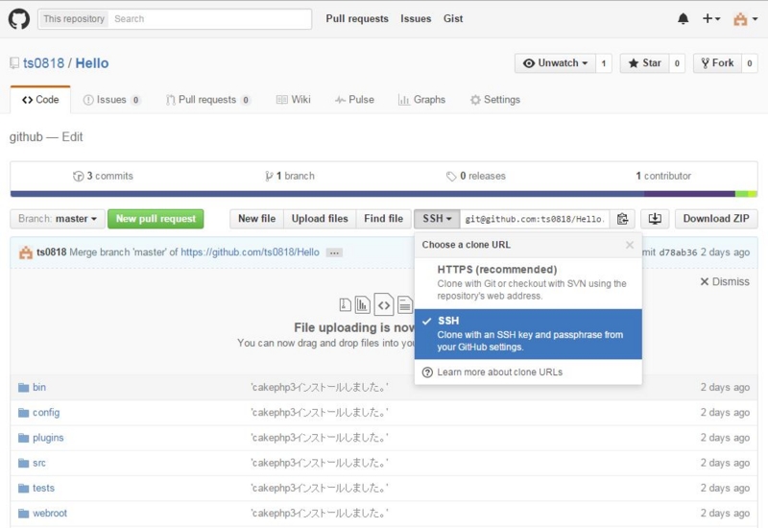
Task: Click Download ZIP button
Action: pyautogui.click(x=716, y=219)
